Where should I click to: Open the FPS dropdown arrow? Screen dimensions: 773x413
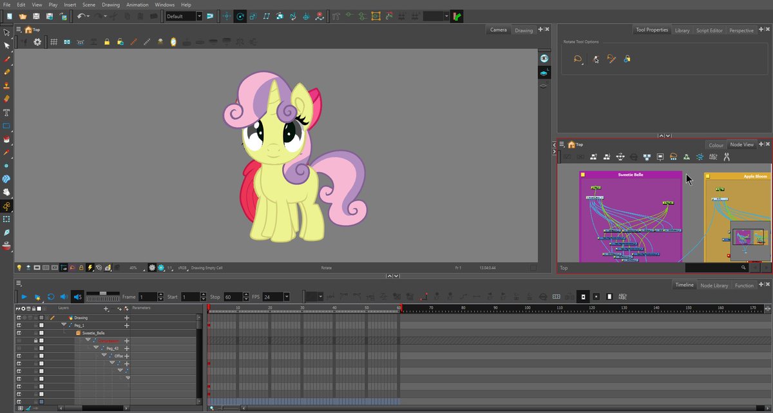[x=287, y=297]
